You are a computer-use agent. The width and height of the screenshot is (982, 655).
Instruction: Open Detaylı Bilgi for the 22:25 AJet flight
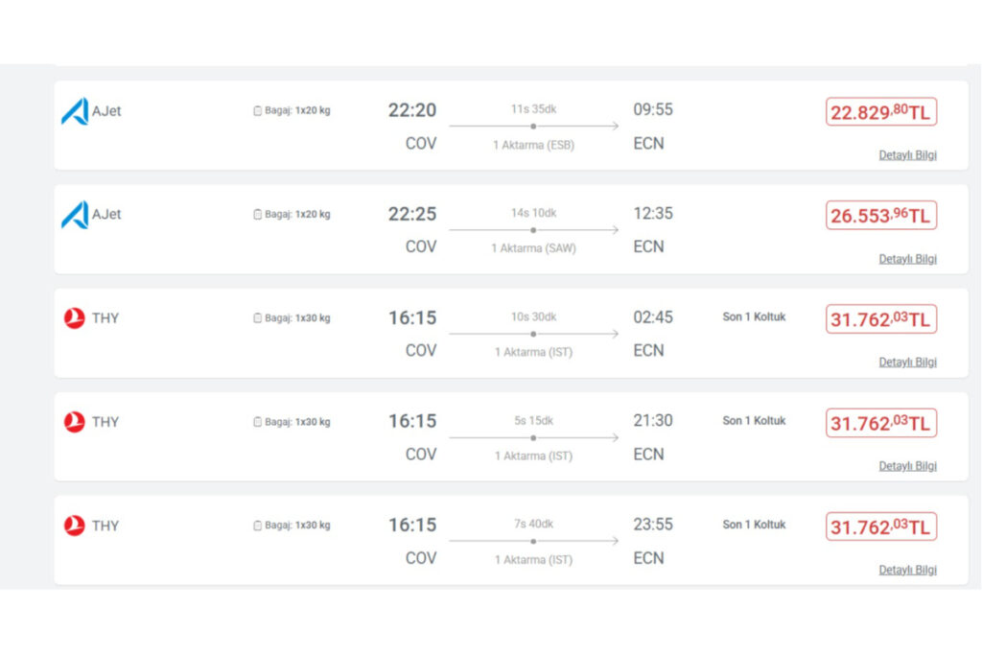tap(907, 259)
